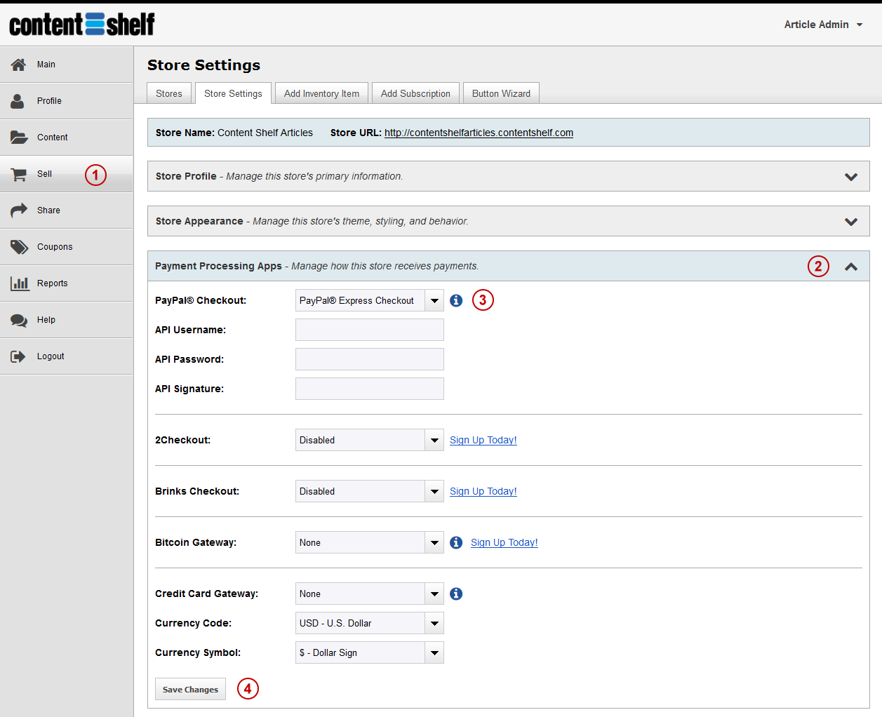Click the info icon beside Bitcoin Gateway

coord(456,542)
